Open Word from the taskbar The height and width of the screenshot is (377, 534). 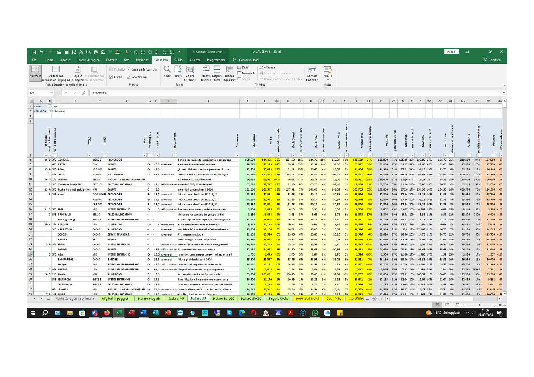point(143,313)
